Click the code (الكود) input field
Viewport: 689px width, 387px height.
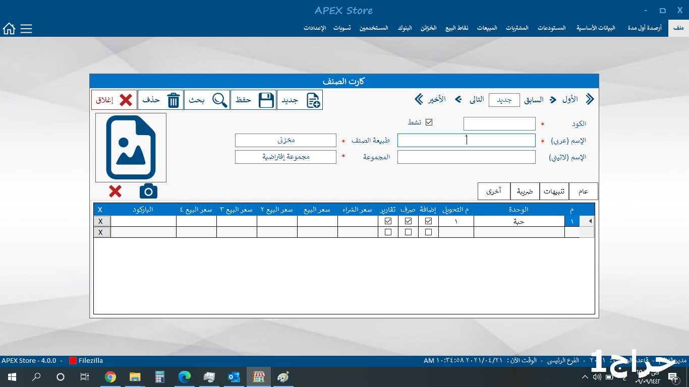tap(499, 123)
